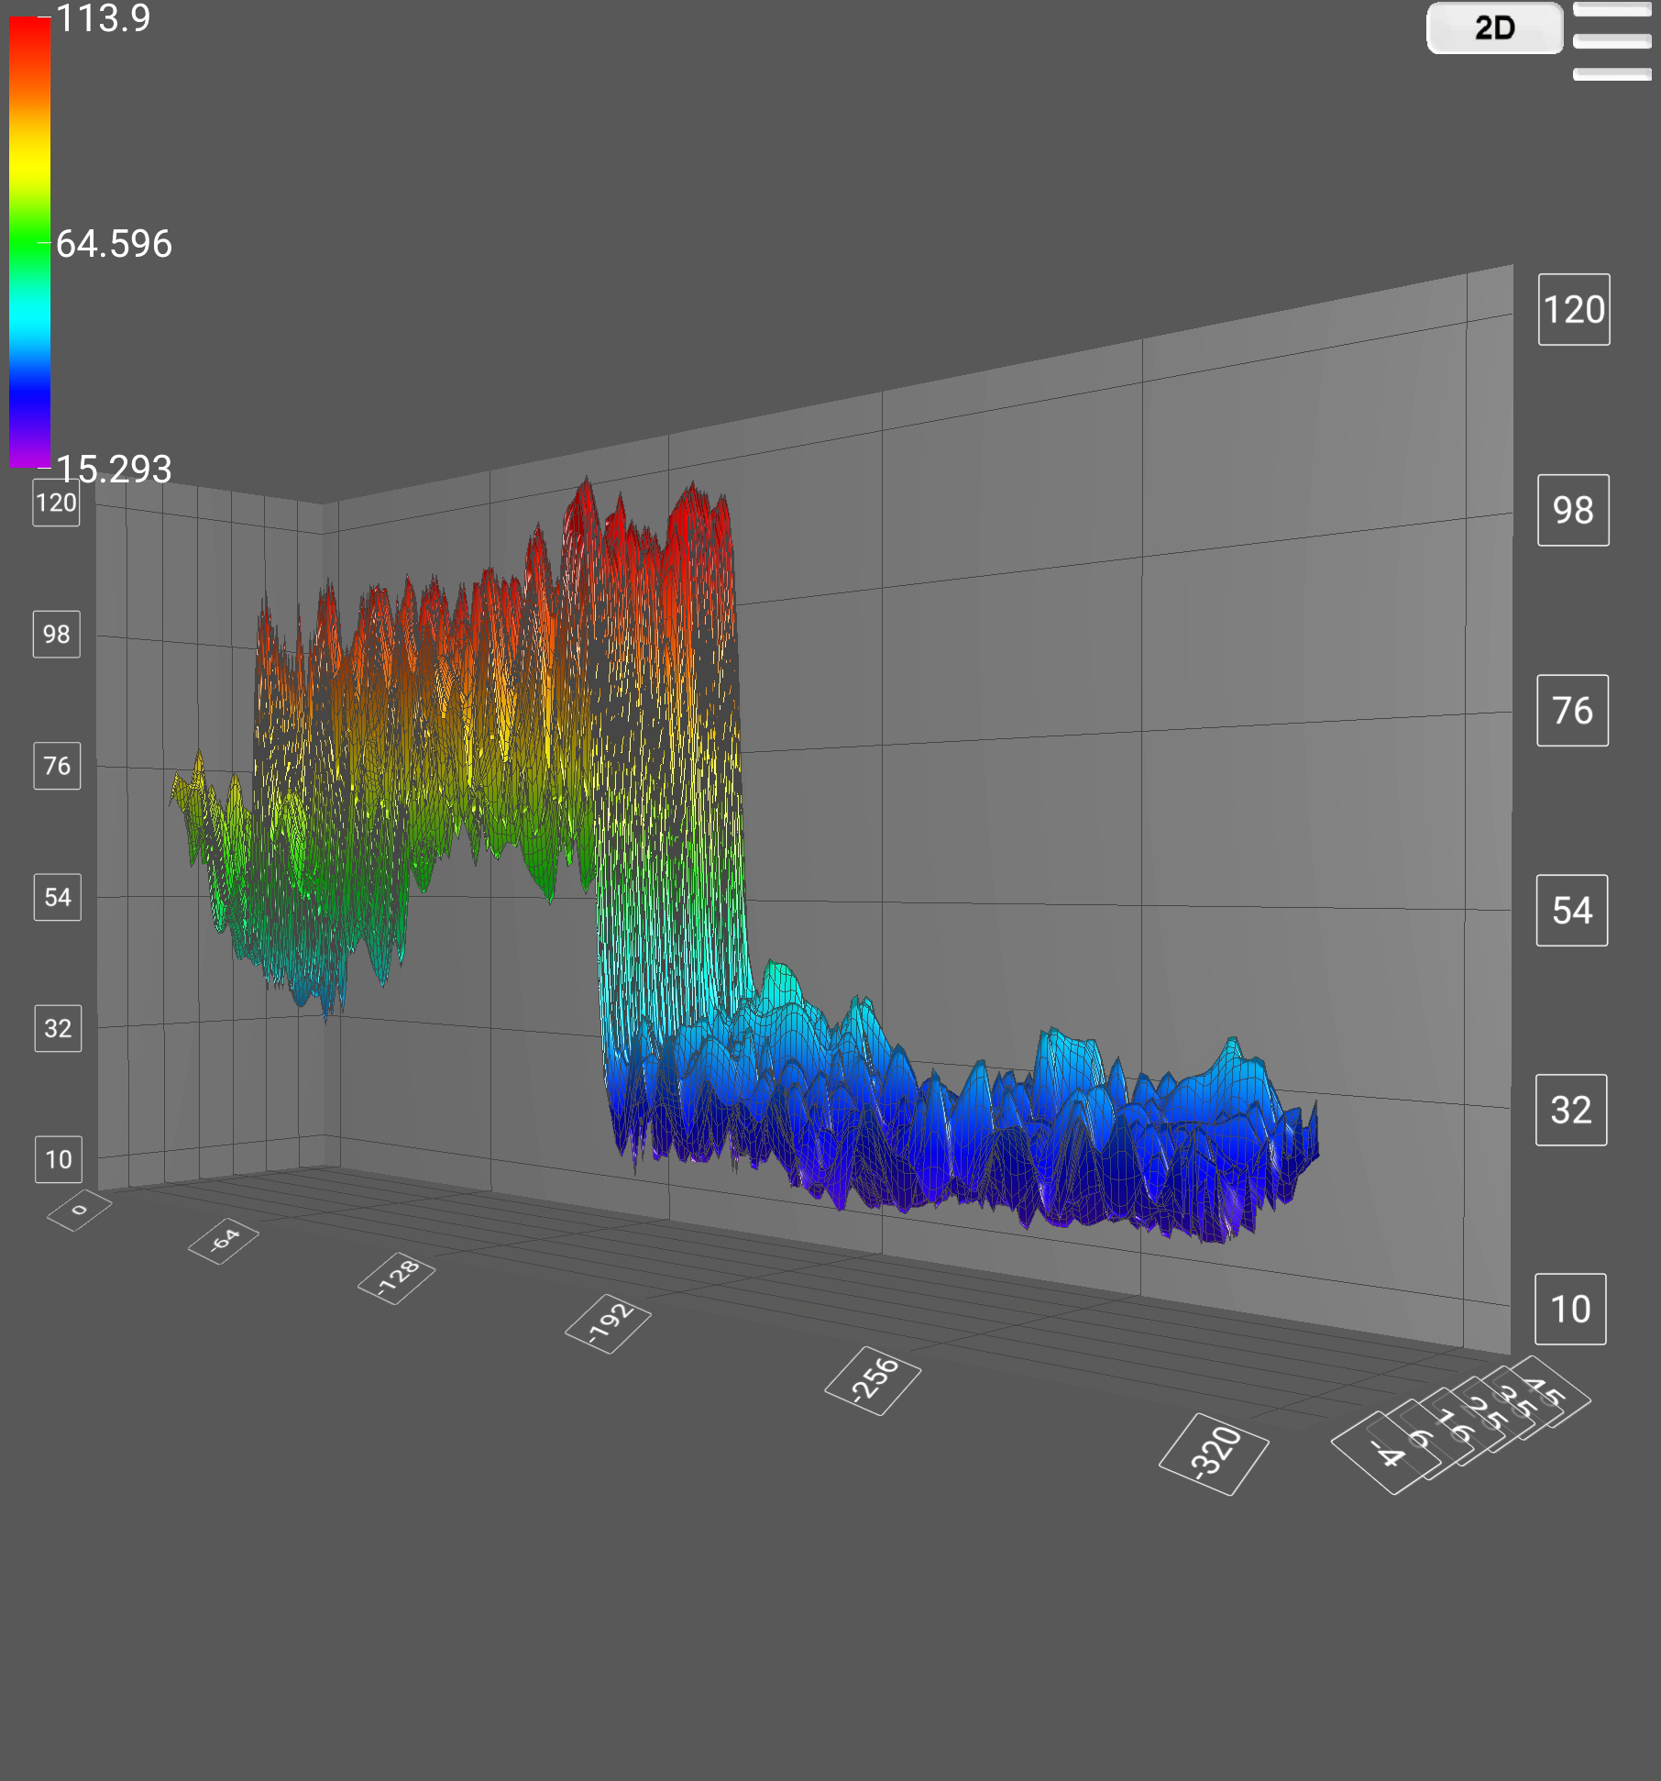Click the -320 horizontal axis label

[1214, 1455]
